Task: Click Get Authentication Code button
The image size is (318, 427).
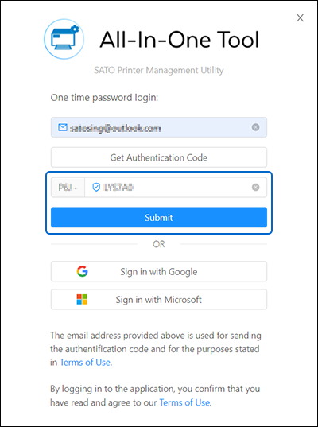Action: click(x=159, y=157)
